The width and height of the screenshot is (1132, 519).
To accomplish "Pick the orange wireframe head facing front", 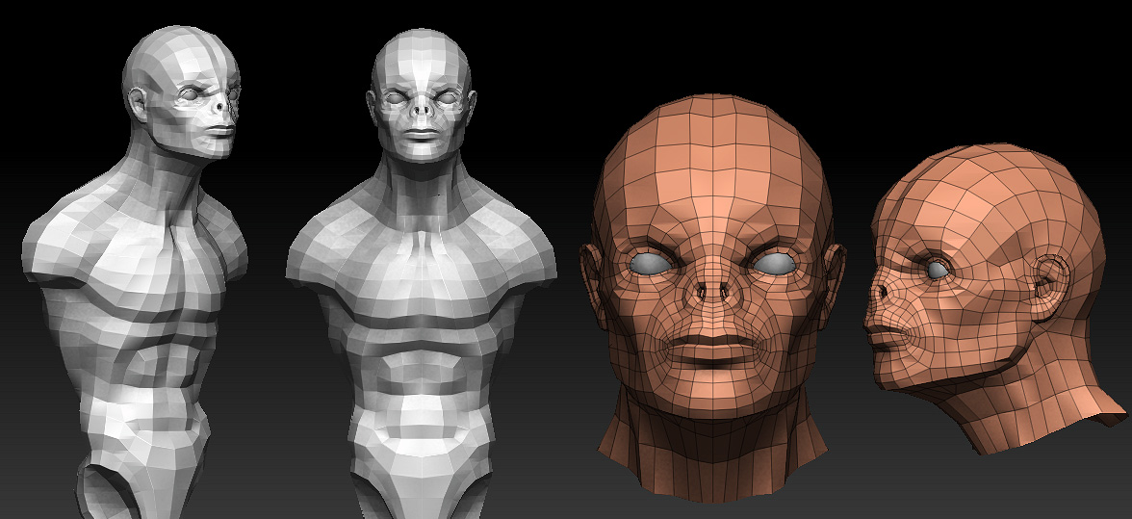I will point(712,298).
